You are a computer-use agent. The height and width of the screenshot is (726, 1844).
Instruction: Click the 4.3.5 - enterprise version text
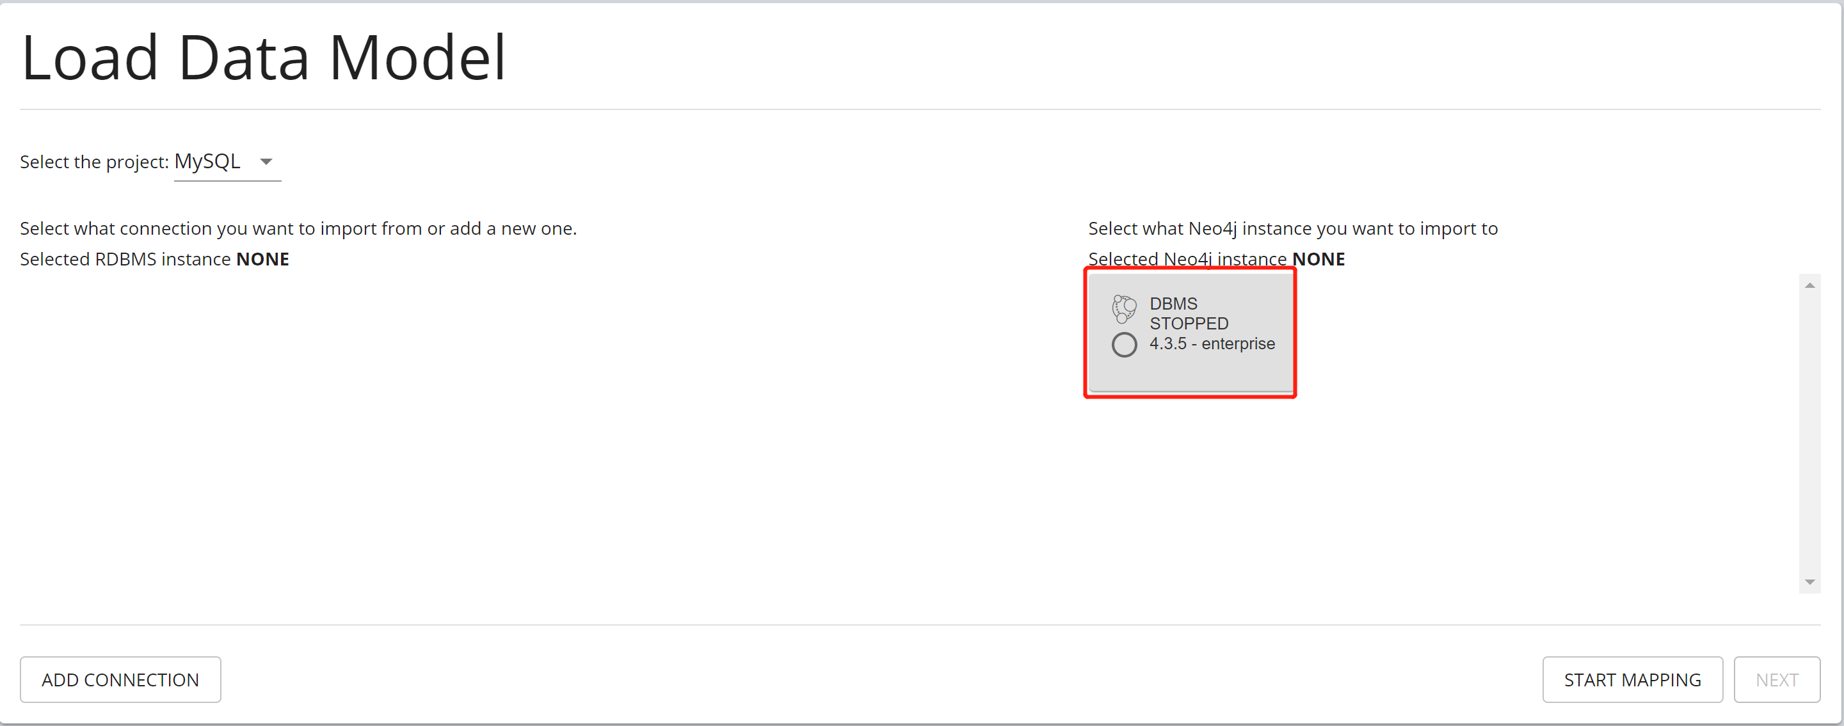click(x=1212, y=344)
